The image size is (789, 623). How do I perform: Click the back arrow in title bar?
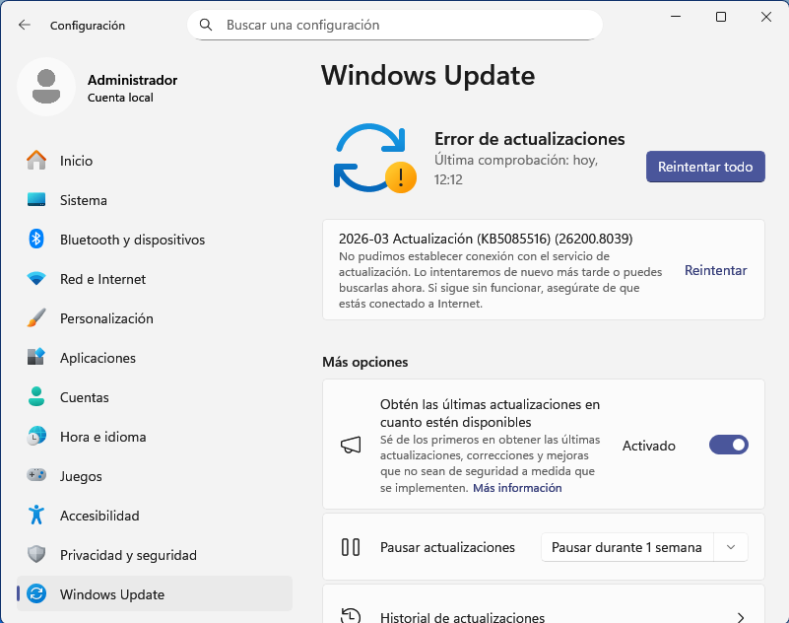tap(25, 25)
